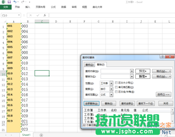Viewport: 175px width, 137px height.
Task: Select column C header
Action: (42, 22)
